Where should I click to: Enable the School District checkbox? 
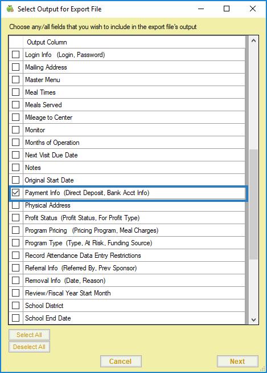(16, 306)
